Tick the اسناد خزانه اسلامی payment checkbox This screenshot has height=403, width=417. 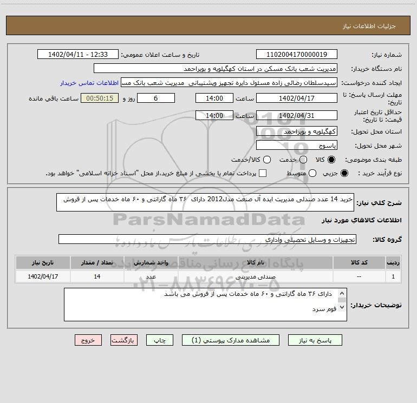[263, 173]
